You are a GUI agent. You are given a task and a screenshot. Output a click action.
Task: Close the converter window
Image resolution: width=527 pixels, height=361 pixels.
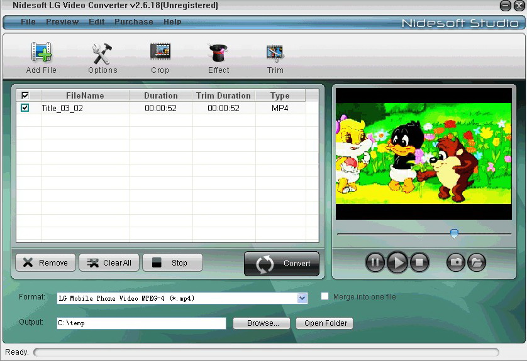coord(519,6)
